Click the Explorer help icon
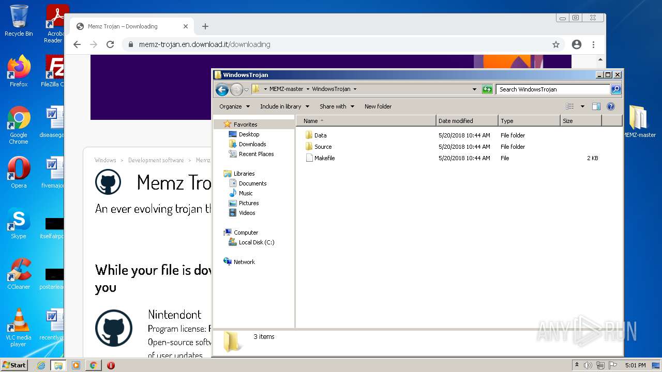The width and height of the screenshot is (662, 372). [611, 106]
